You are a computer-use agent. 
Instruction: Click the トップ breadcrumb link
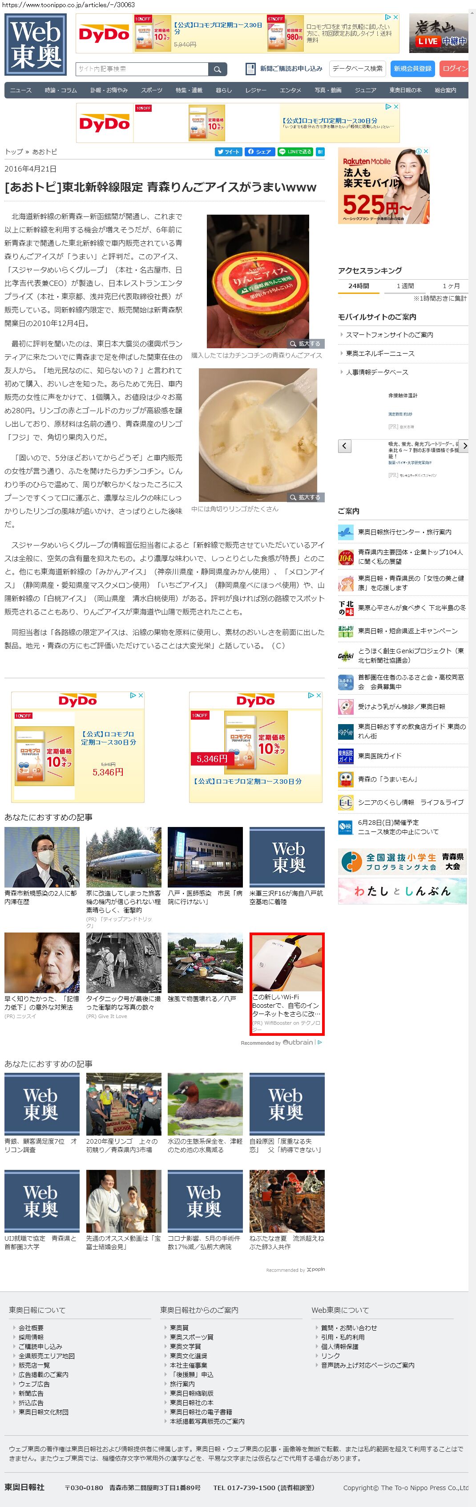tap(13, 151)
